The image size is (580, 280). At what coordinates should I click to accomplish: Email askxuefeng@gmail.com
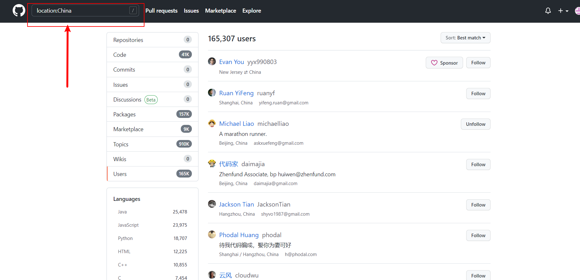pos(278,143)
